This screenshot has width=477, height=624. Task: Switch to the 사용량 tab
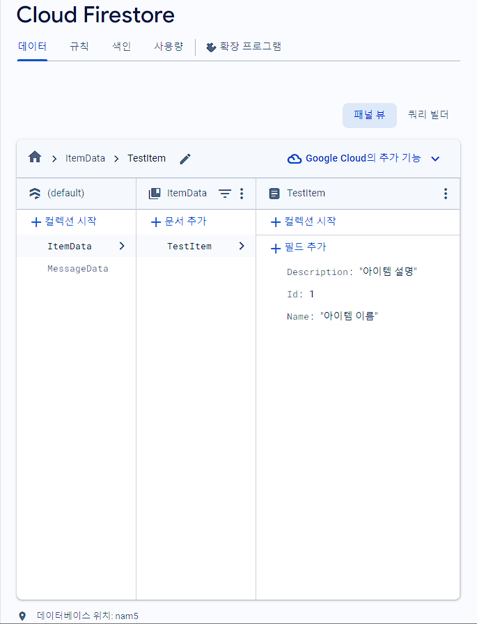(169, 47)
